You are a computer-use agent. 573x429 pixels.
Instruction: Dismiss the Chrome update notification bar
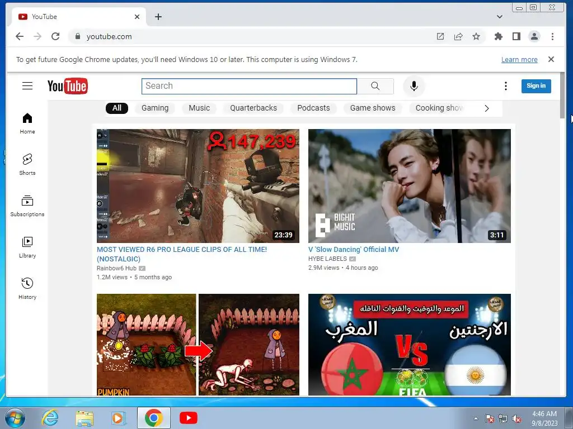click(551, 59)
